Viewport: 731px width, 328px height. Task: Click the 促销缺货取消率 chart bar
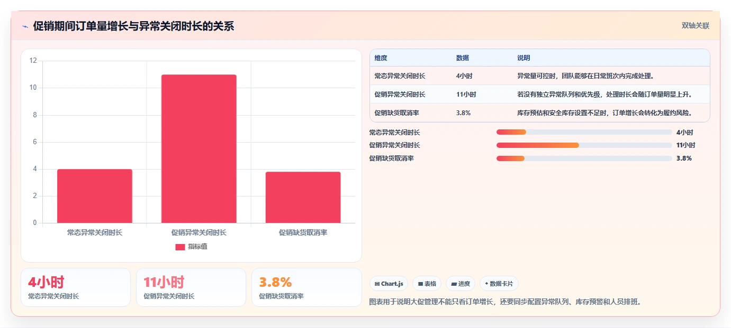click(x=303, y=197)
